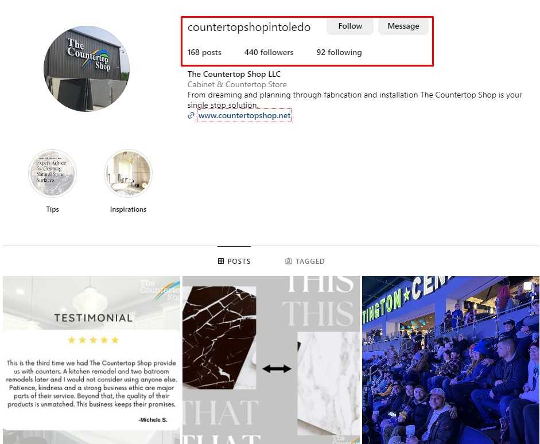Open the Message button

(403, 26)
